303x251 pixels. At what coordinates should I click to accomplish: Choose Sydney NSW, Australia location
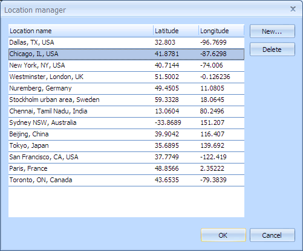[x=126, y=122]
